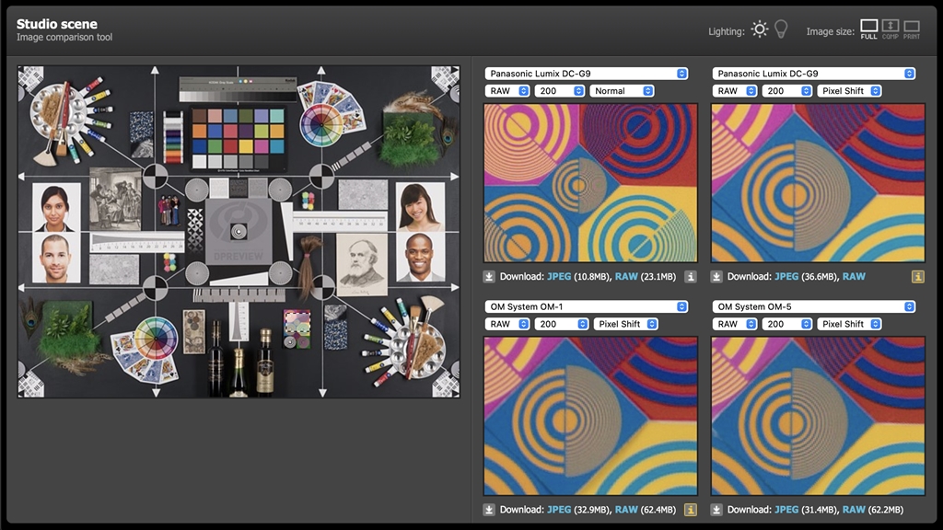Viewport: 943px width, 530px height.
Task: Open RAW format dropdown of top-left DC-G9
Action: tap(507, 91)
